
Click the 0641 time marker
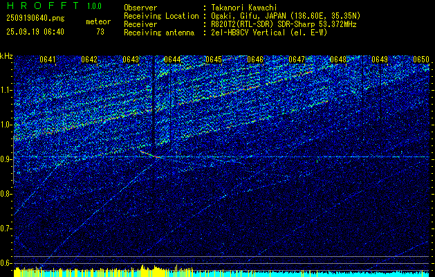(x=48, y=60)
